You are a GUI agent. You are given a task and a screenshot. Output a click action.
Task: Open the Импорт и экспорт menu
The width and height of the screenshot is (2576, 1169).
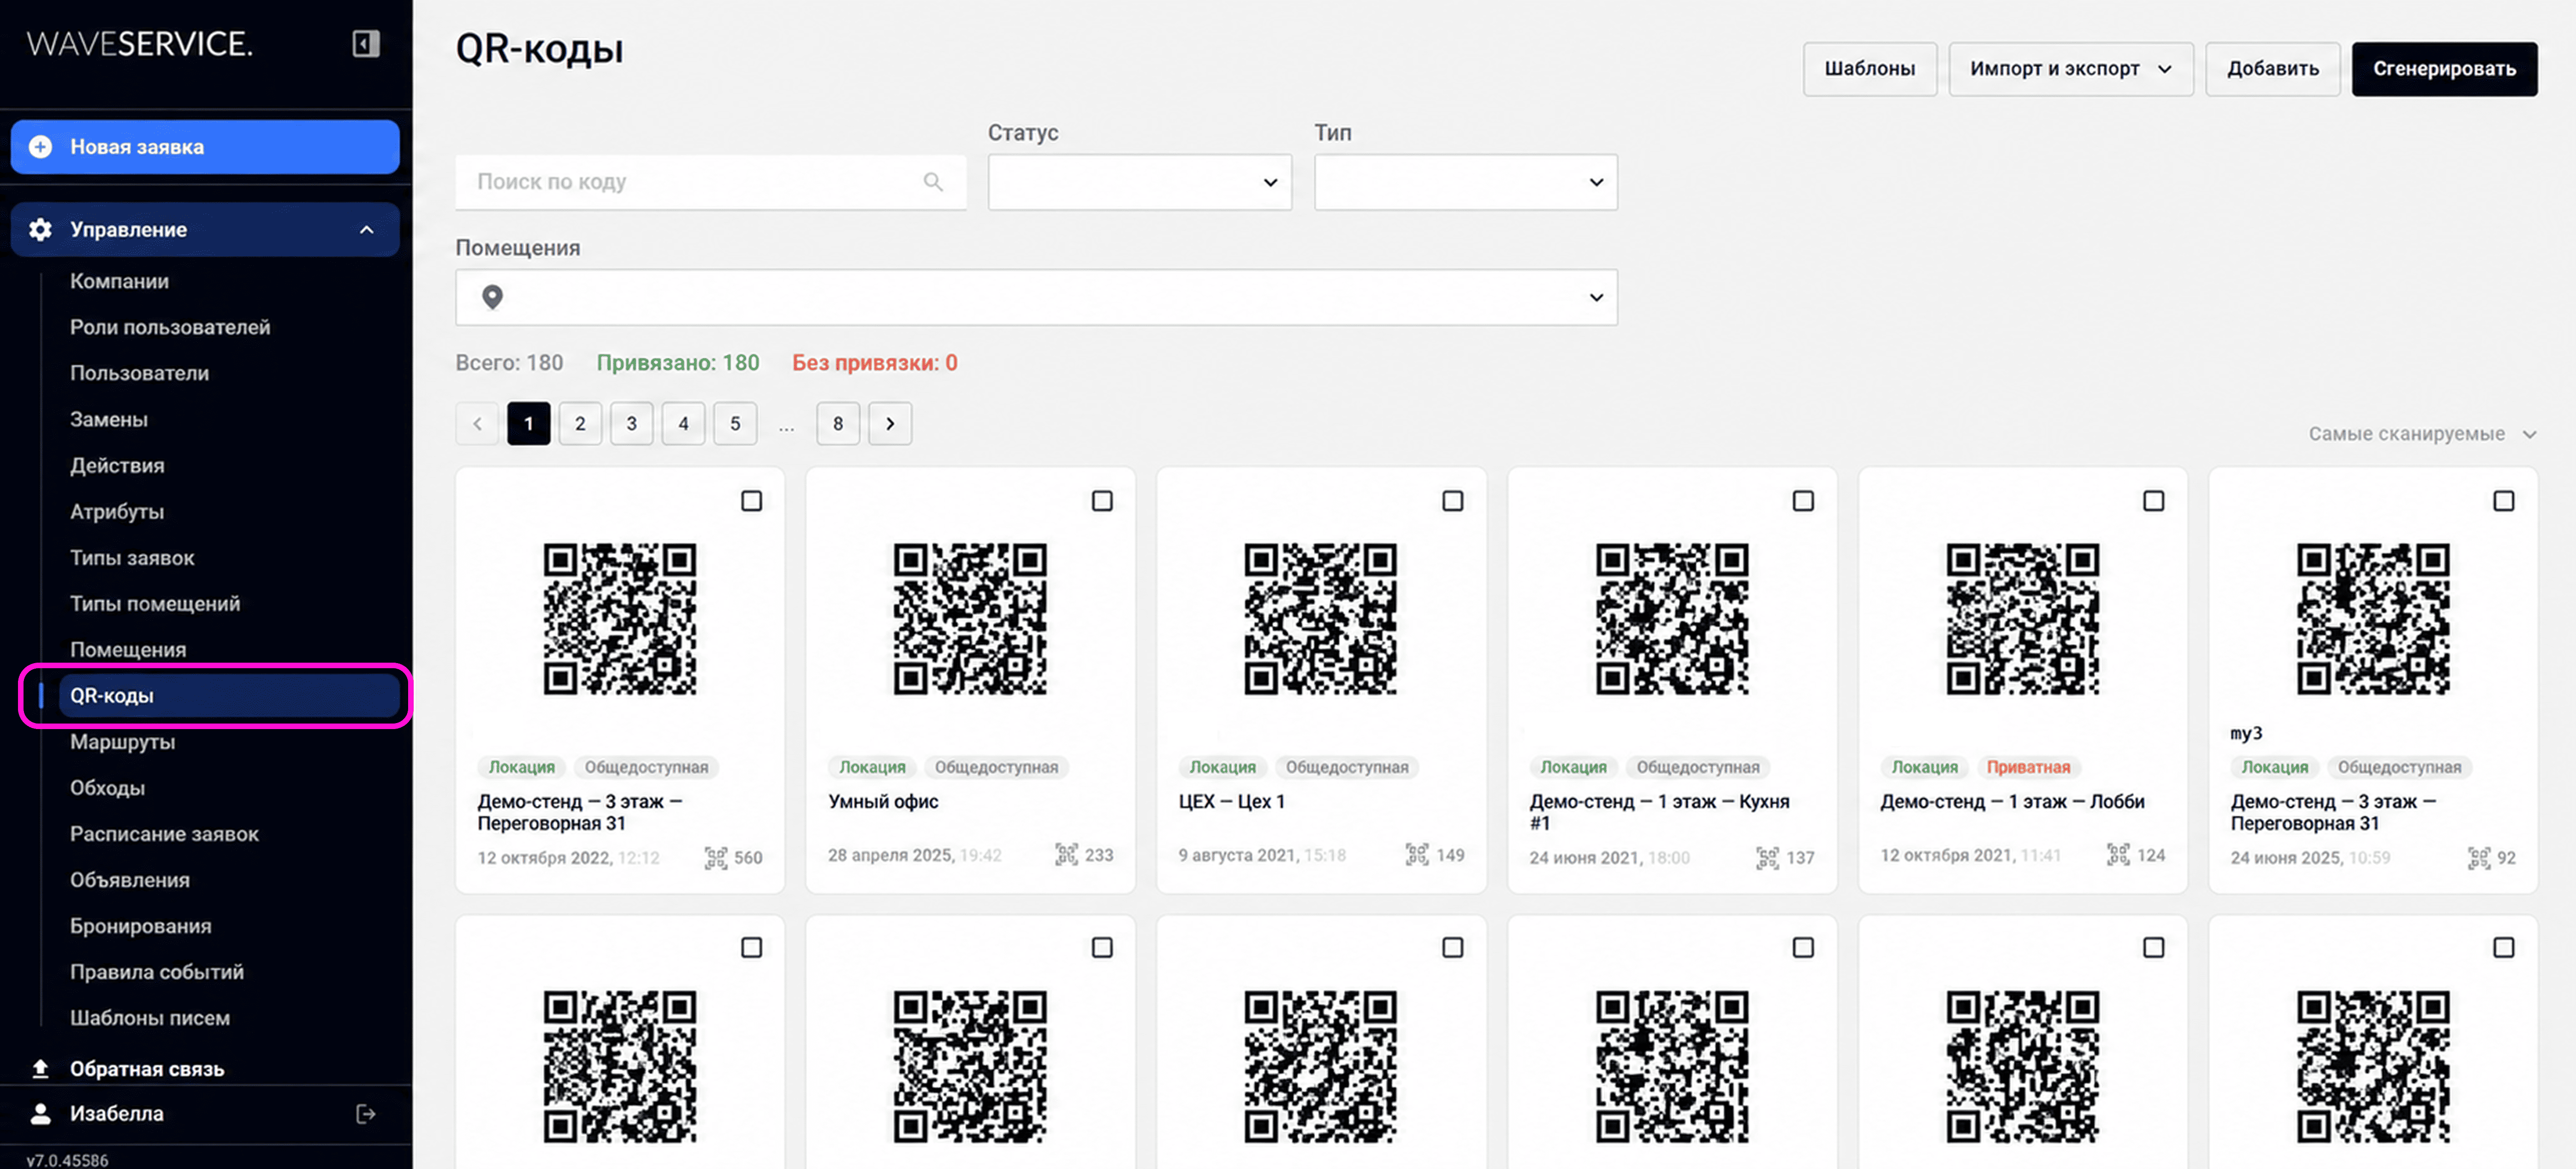click(x=2071, y=69)
